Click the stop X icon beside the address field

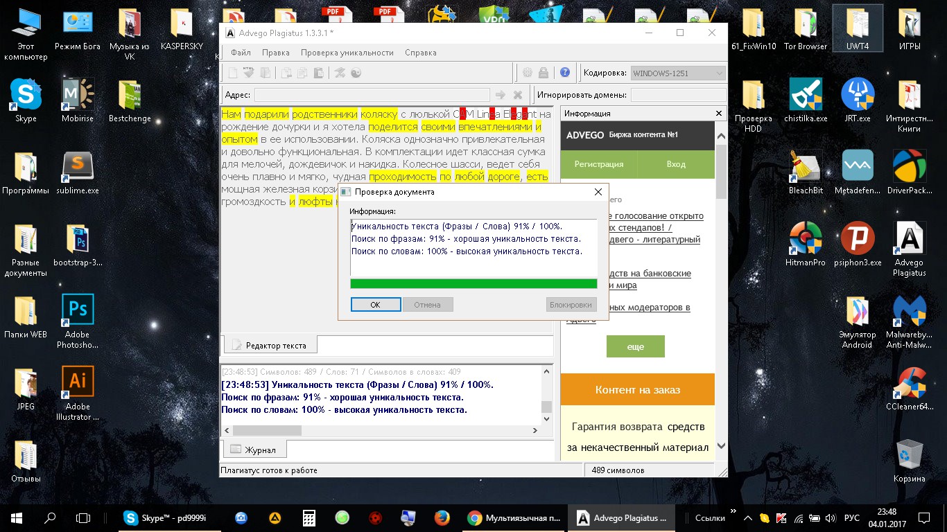518,95
